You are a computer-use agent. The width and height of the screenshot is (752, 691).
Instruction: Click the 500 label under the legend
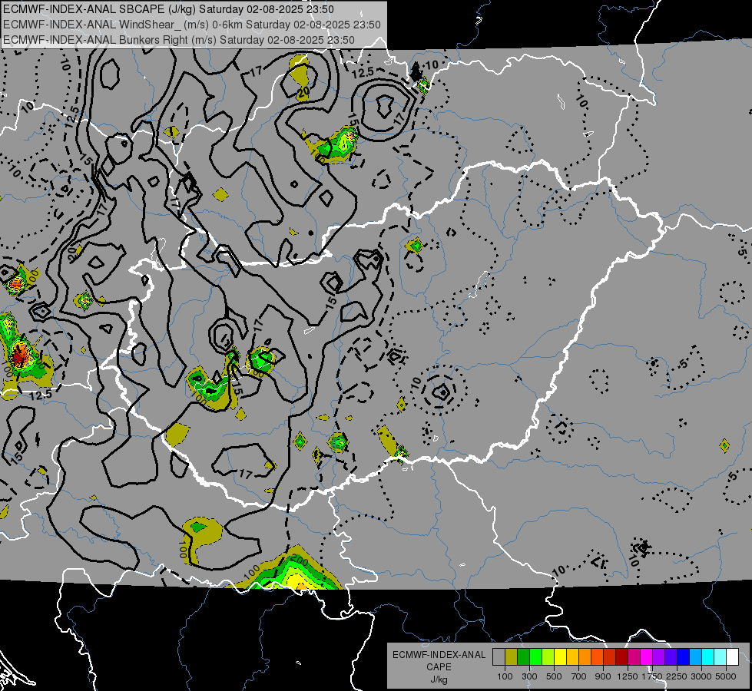(554, 676)
